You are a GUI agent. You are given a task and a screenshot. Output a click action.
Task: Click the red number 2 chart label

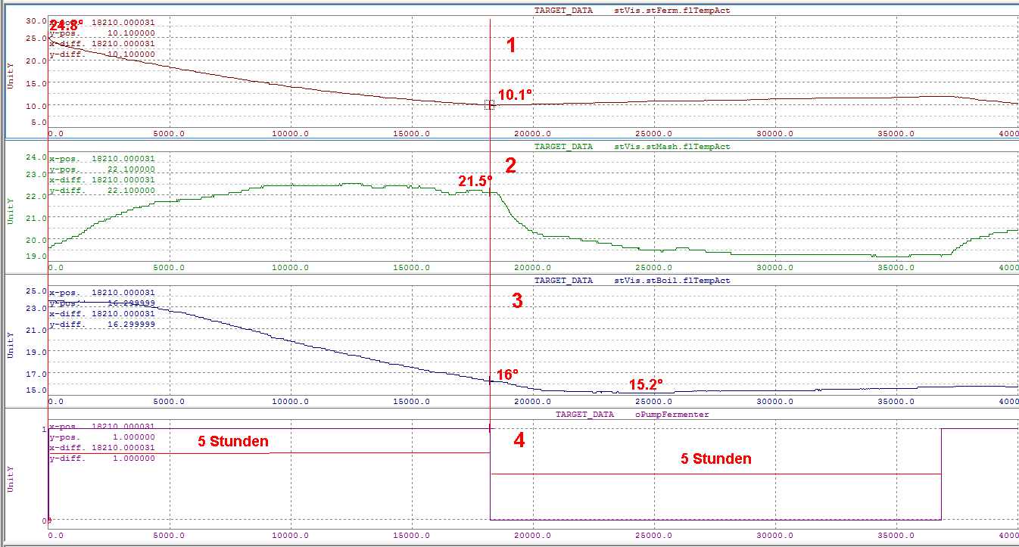(x=511, y=166)
